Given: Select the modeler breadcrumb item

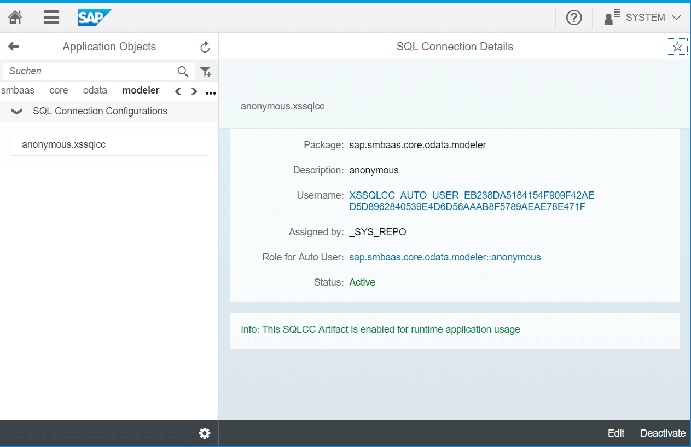Looking at the screenshot, I should click(141, 91).
